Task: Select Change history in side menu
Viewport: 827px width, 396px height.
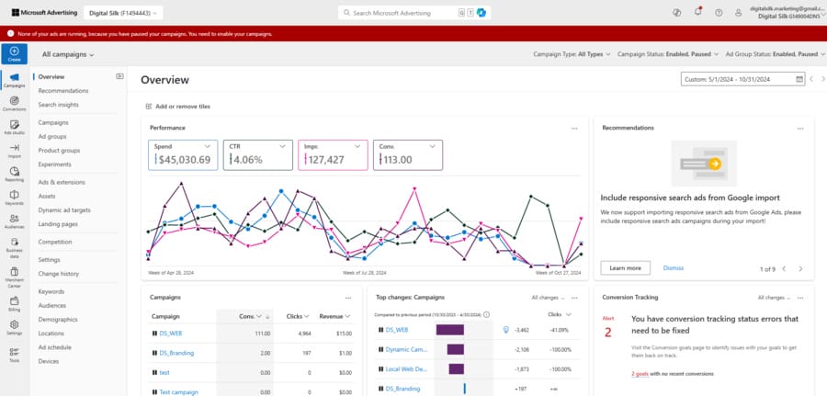Action: (x=58, y=274)
